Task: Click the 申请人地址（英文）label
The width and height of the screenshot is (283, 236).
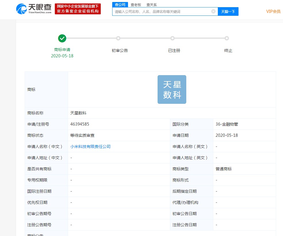Action: coord(190,158)
